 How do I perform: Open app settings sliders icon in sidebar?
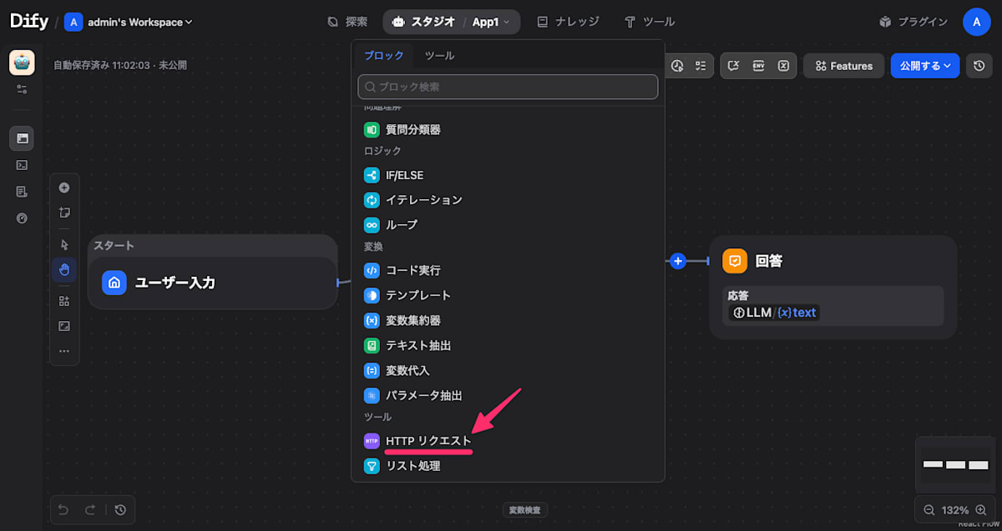(22, 88)
